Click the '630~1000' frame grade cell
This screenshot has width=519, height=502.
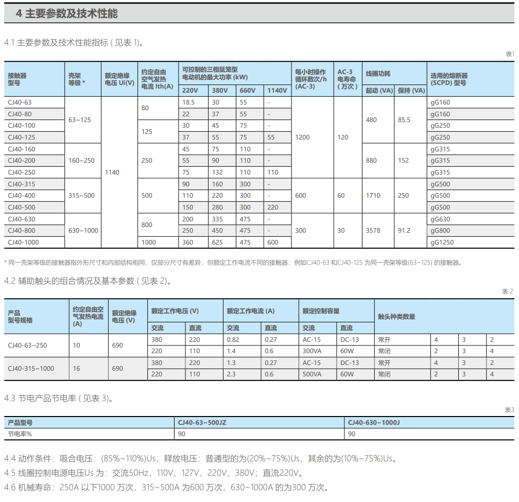click(83, 231)
